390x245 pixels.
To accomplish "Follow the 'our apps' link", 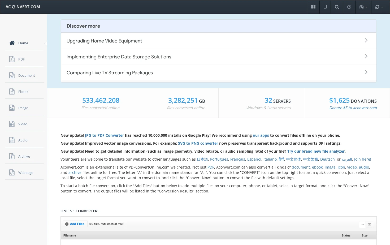I will pyautogui.click(x=261, y=135).
